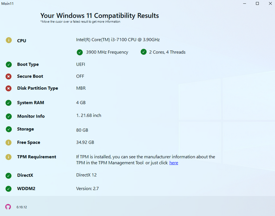The width and height of the screenshot is (275, 216).
Task: Click the yellow info icon for TPM Requirement
Action: (x=8, y=157)
